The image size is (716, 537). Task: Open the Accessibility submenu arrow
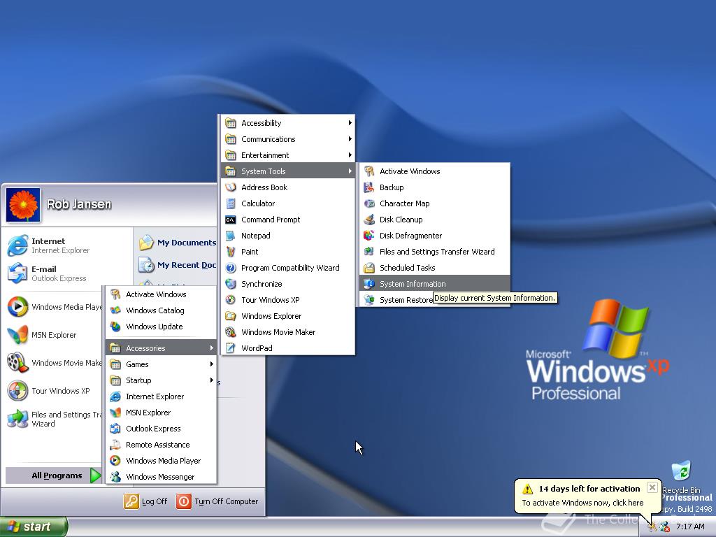[350, 123]
